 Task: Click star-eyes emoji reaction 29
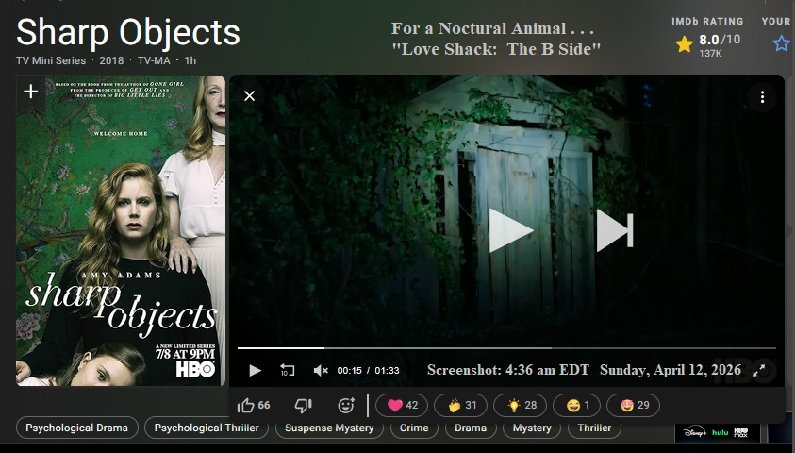pyautogui.click(x=633, y=405)
